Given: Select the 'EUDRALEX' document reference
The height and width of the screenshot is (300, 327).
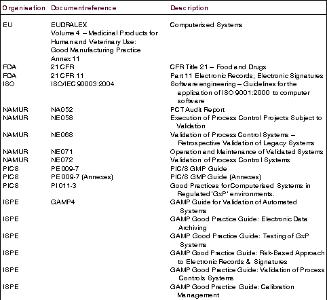Looking at the screenshot, I should pos(69,24).
